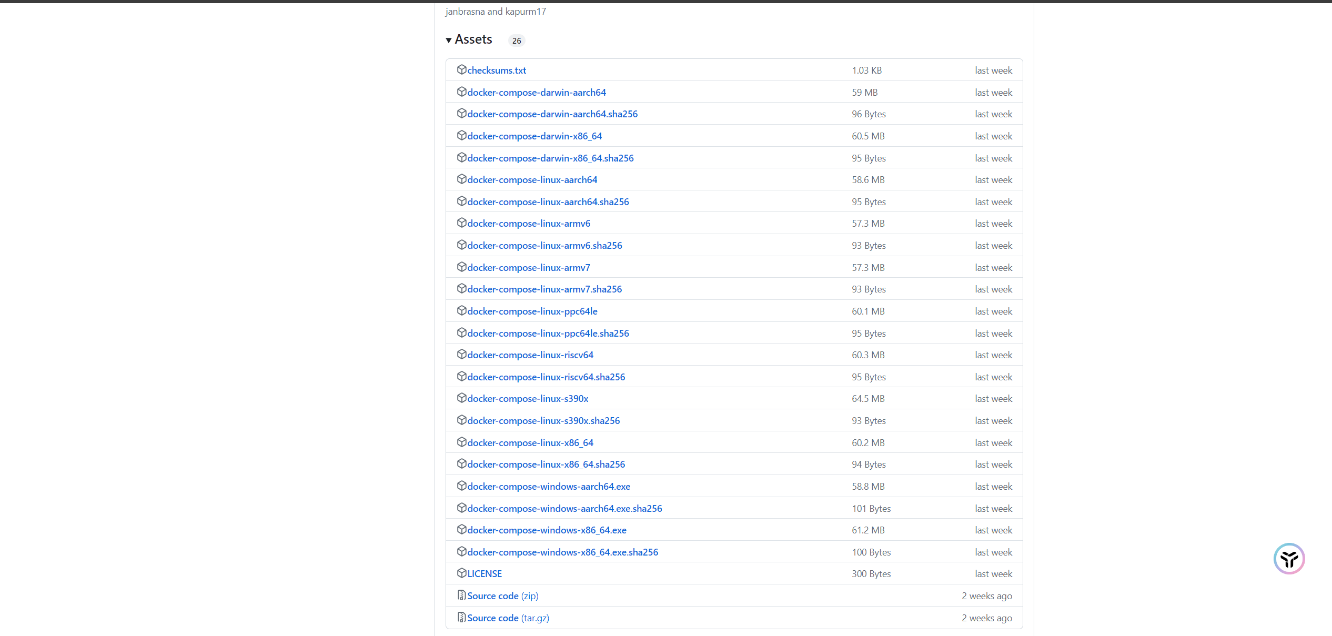This screenshot has height=636, width=1332.
Task: Click the Assets heading text
Action: pos(473,39)
